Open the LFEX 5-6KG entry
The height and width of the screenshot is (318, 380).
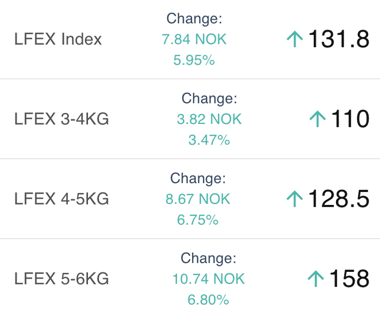tap(61, 279)
